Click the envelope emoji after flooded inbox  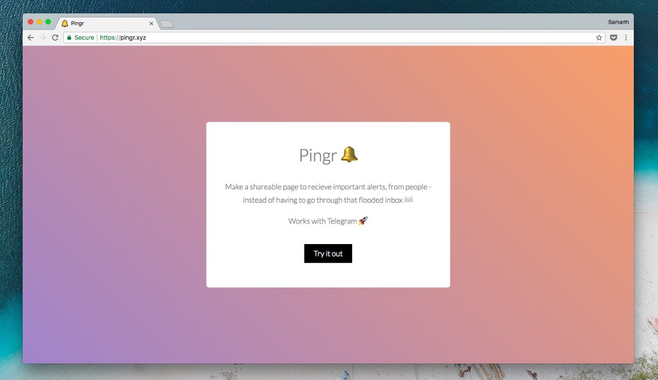click(x=408, y=200)
